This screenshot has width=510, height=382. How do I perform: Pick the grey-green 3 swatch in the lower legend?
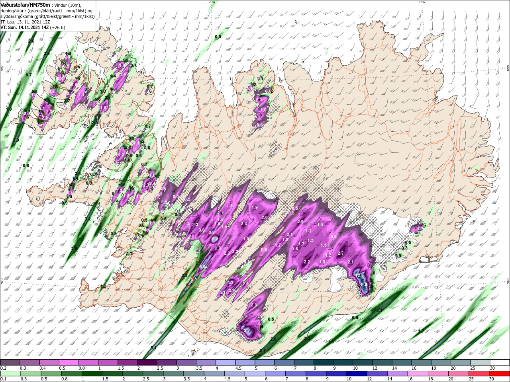[174, 374]
